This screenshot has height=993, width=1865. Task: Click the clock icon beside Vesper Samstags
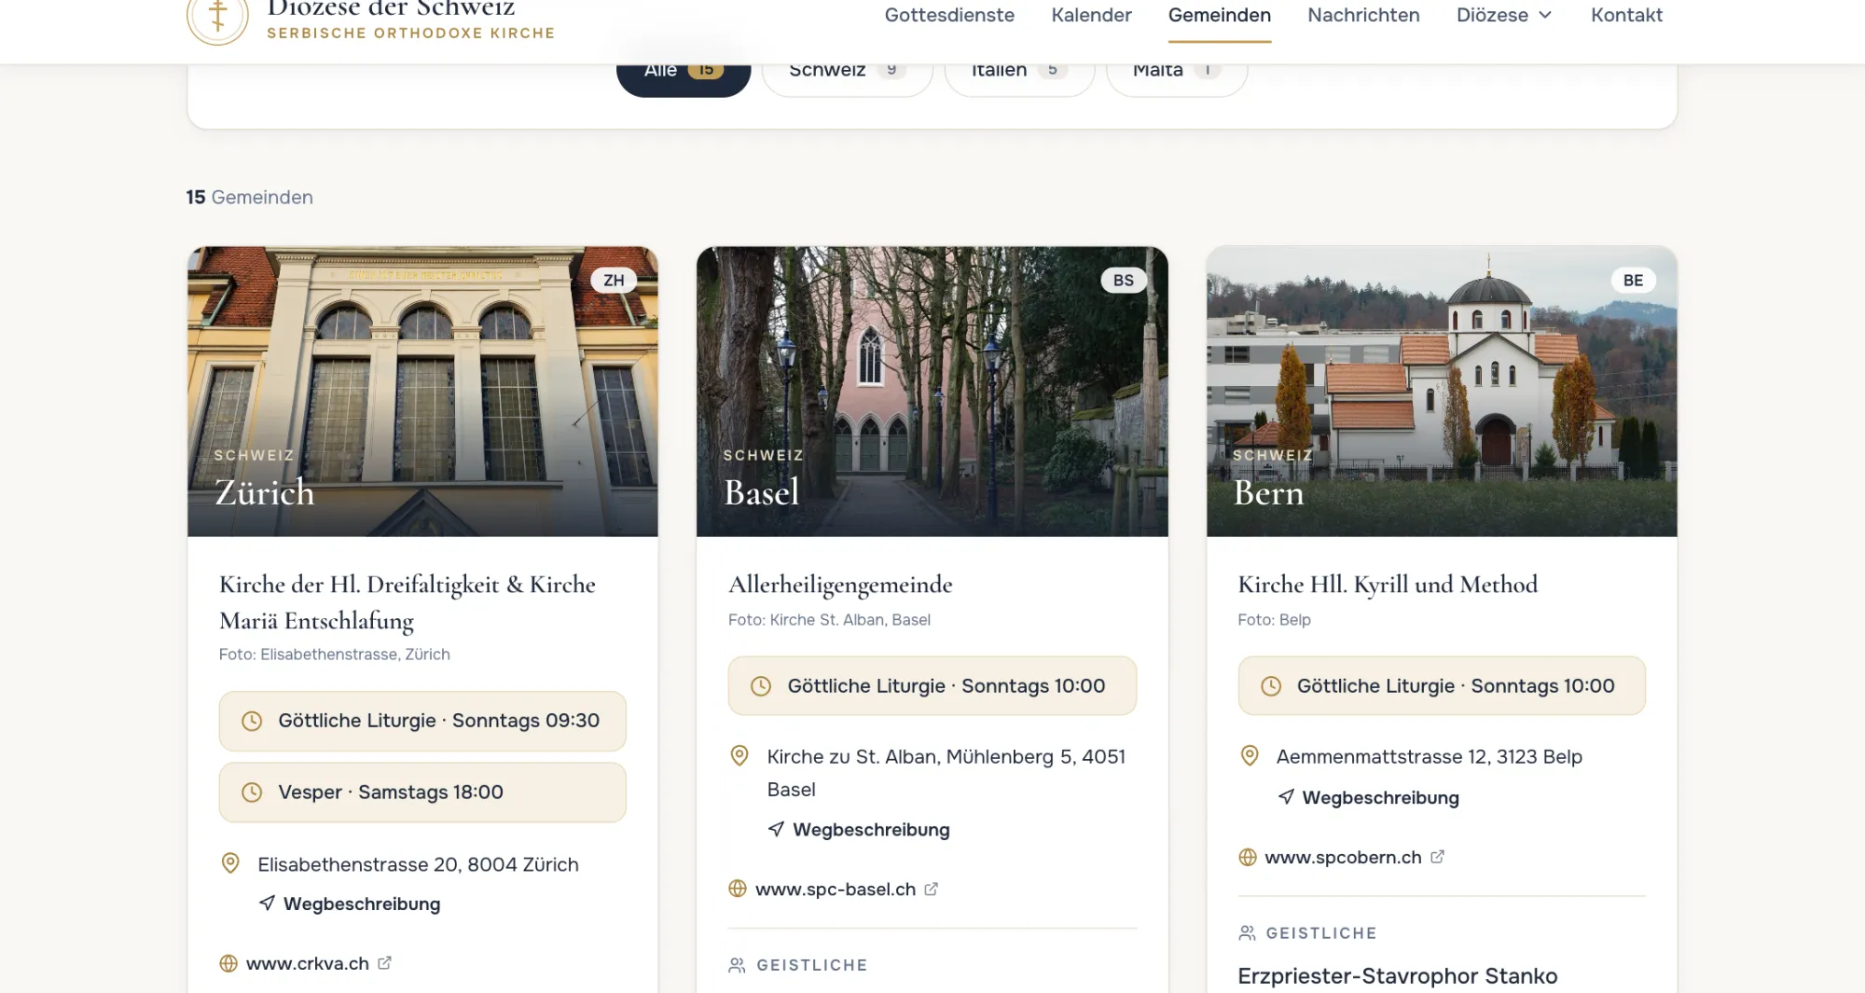point(252,793)
